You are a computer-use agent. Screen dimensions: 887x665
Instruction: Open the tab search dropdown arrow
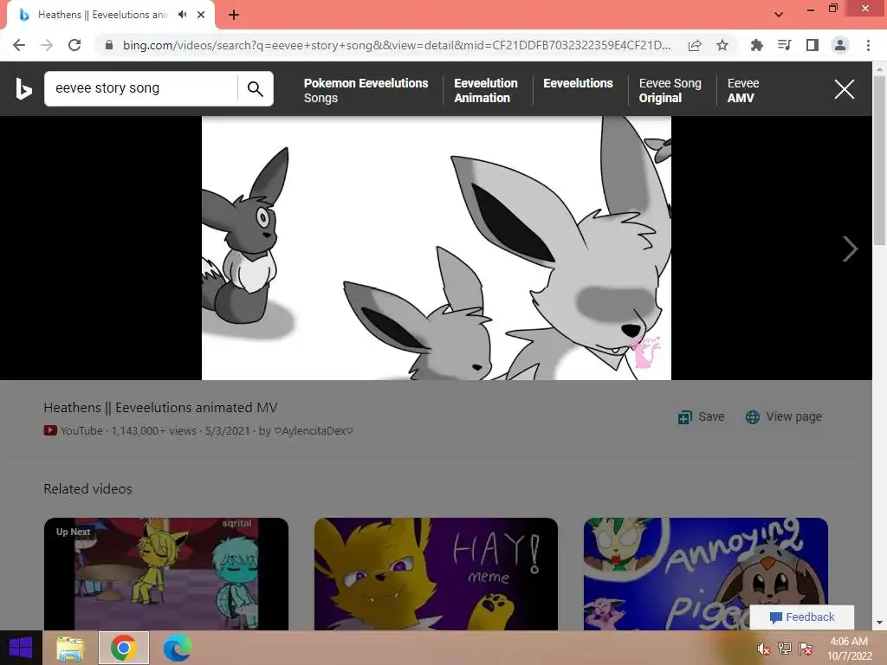779,15
